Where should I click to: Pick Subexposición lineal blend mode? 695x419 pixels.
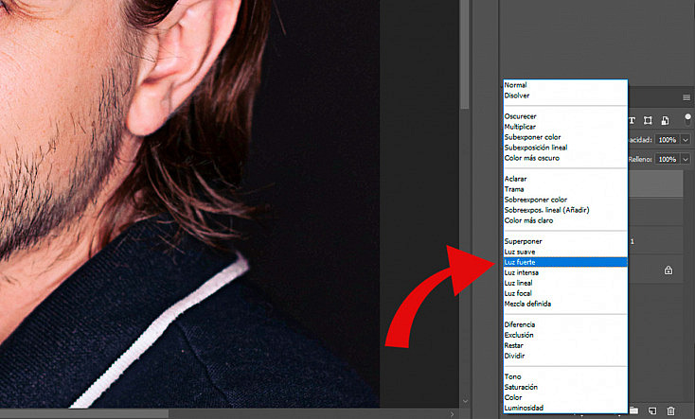(565, 148)
